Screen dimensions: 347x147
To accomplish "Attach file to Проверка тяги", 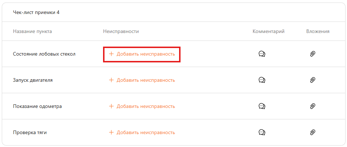I will tap(313, 132).
